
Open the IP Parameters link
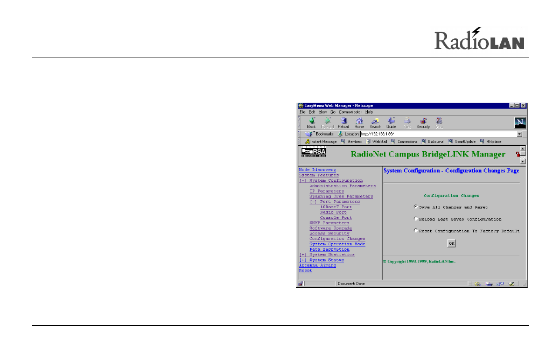tap(327, 191)
